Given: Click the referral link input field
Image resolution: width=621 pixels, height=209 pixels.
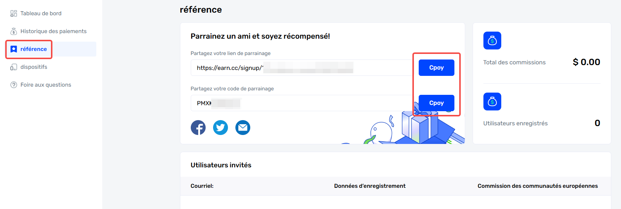Looking at the screenshot, I should pos(301,68).
